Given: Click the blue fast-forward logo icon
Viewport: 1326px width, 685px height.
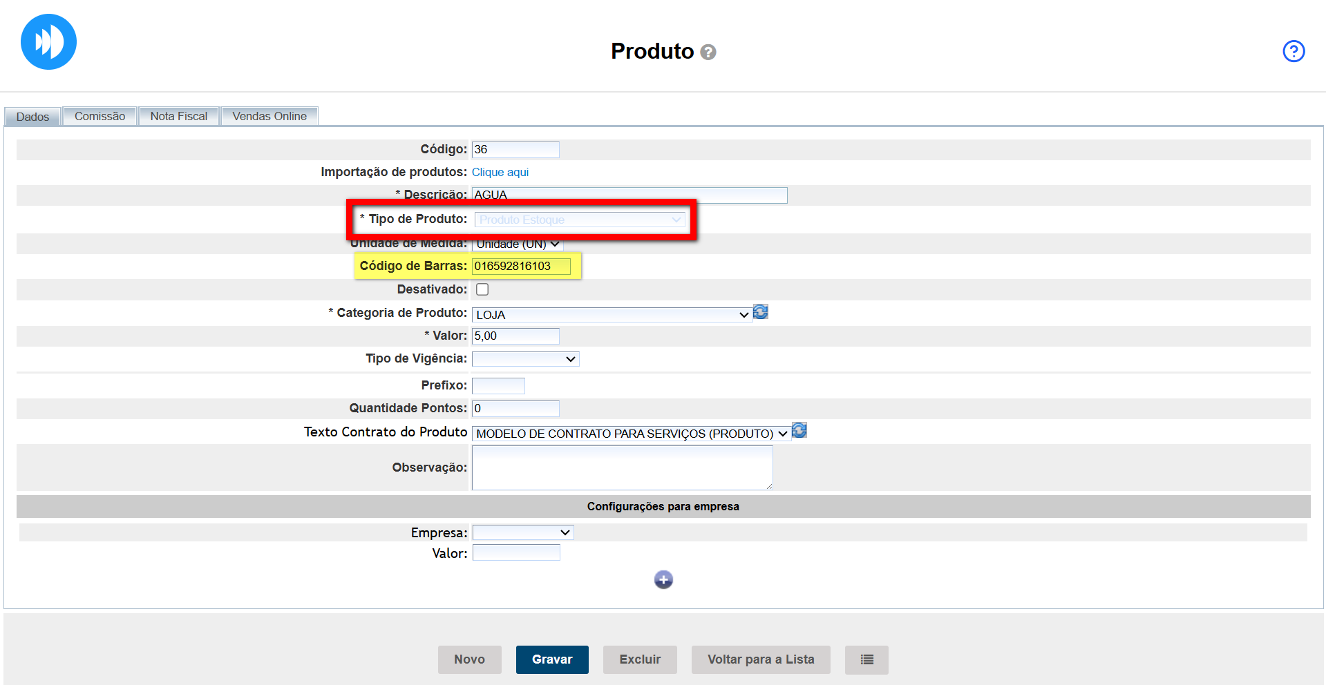Looking at the screenshot, I should 48,42.
